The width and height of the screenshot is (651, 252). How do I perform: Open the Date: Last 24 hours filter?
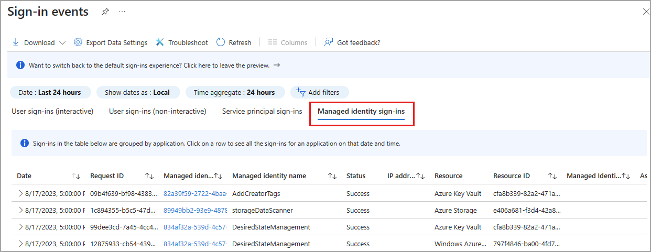[50, 92]
